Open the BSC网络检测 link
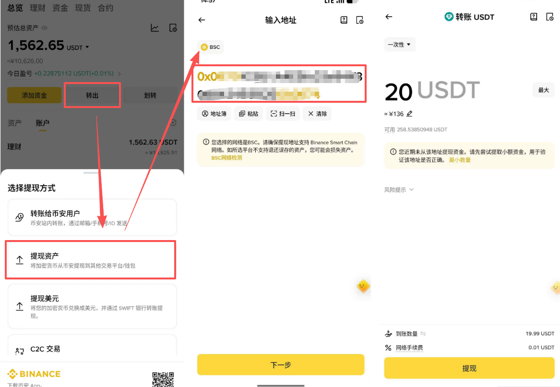The height and width of the screenshot is (387, 560). click(x=227, y=157)
